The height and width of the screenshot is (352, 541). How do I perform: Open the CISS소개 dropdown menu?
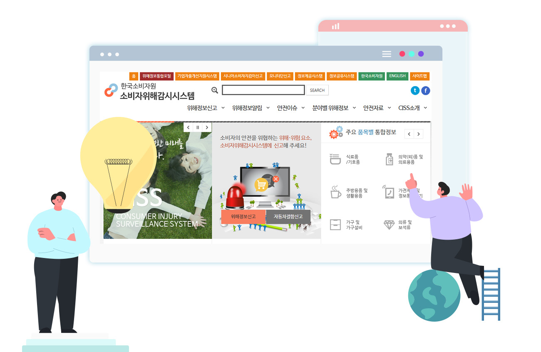click(412, 108)
